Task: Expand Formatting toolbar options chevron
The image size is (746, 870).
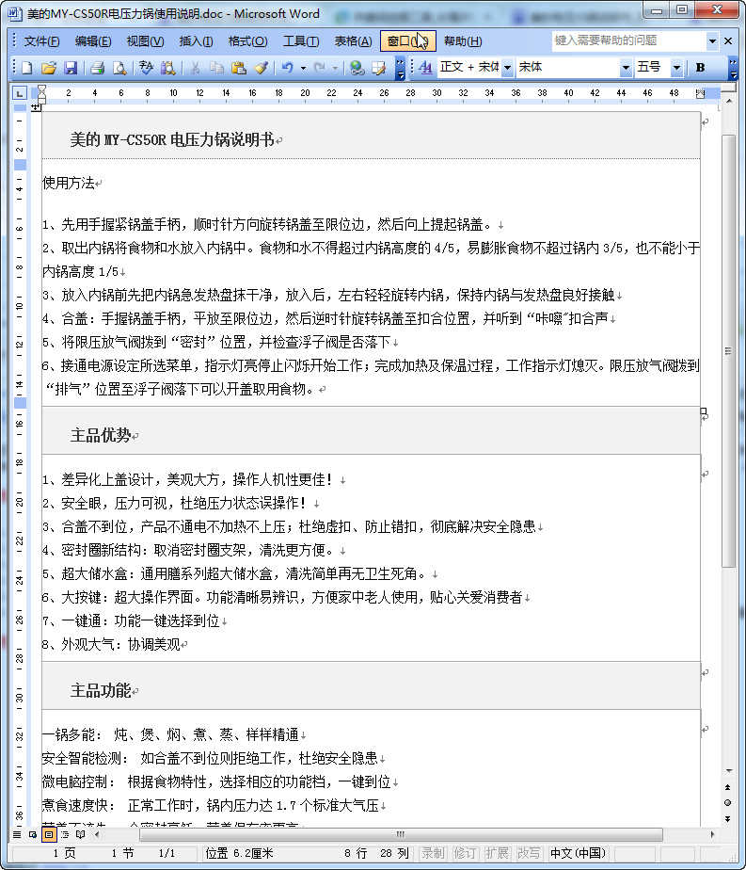Action: click(733, 68)
